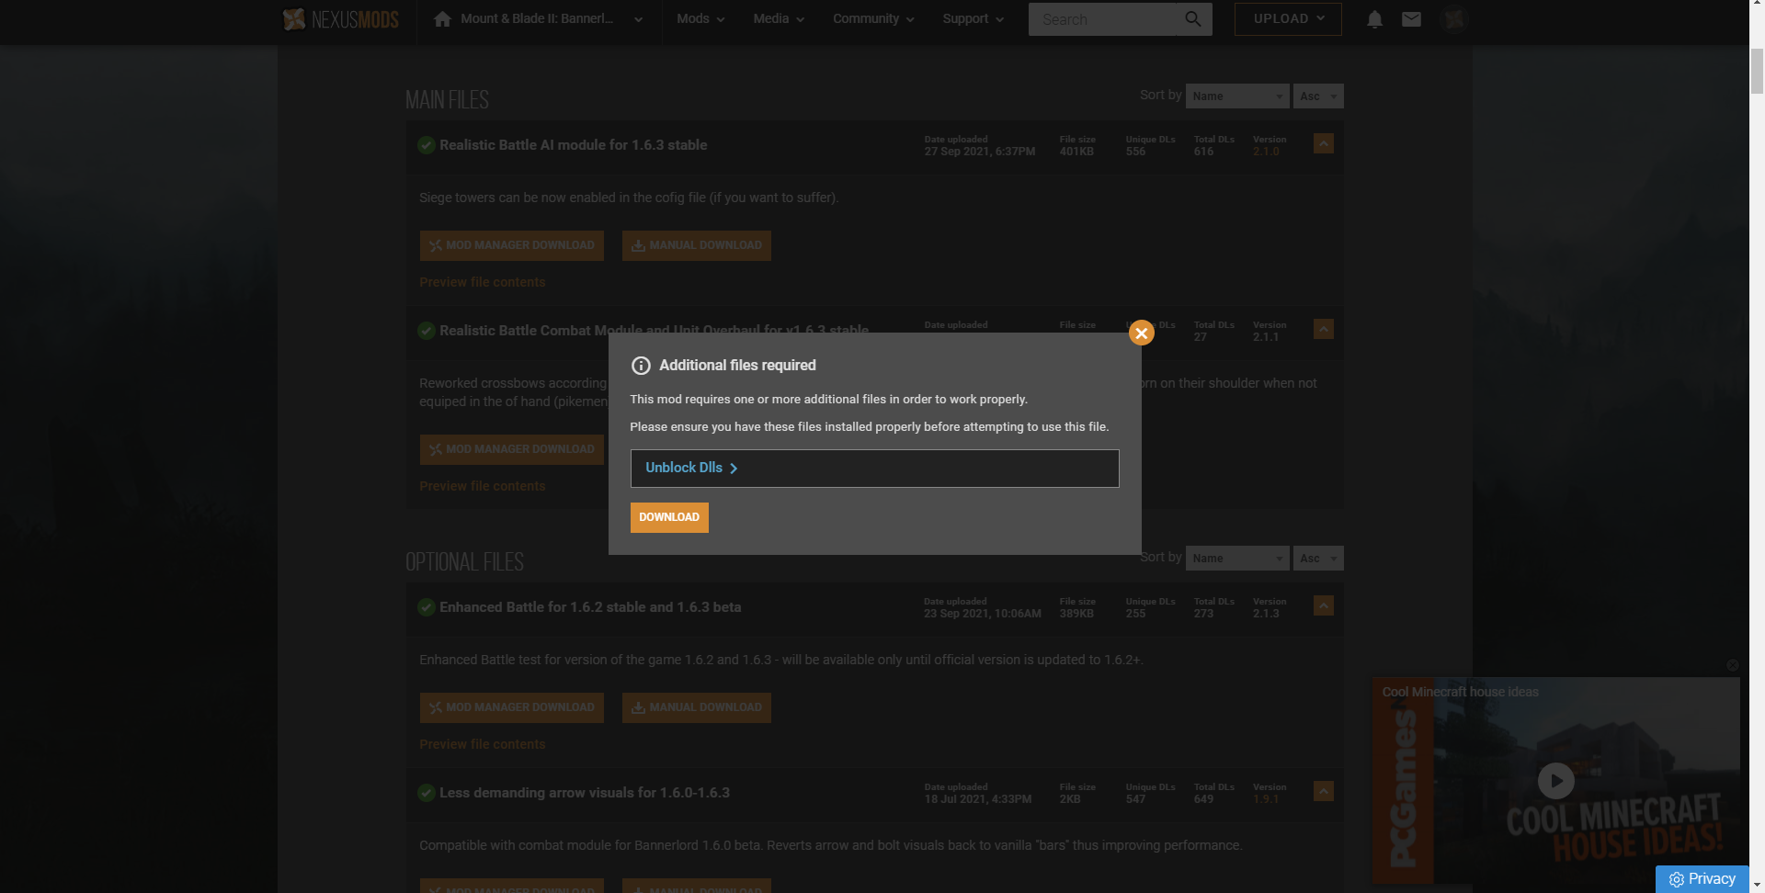Manual Download for Enhanced Battle file
The image size is (1765, 893).
pos(697,707)
